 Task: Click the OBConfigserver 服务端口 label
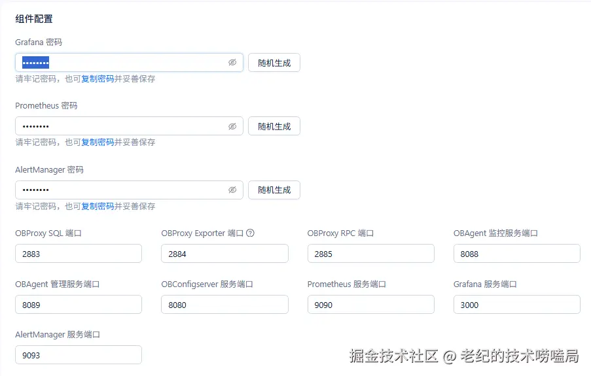point(207,284)
